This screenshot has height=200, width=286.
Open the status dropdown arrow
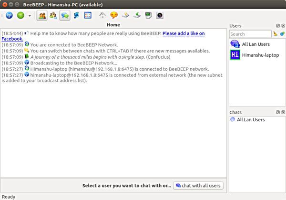tap(30, 16)
